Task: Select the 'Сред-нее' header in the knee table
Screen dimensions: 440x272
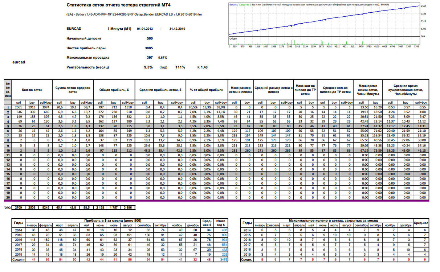Action: 420,223
